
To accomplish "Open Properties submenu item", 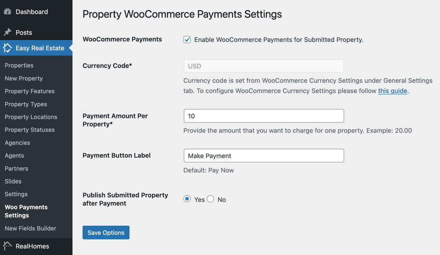I will (x=19, y=65).
